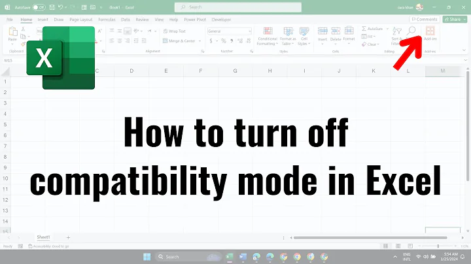Open the Formulas ribbon tab

click(107, 20)
